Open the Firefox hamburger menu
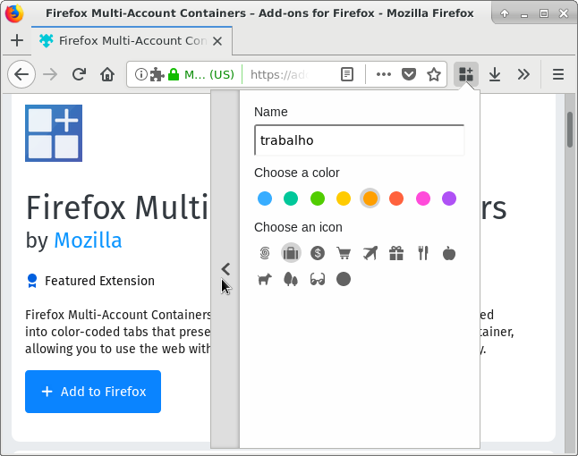The width and height of the screenshot is (578, 456). tap(558, 74)
